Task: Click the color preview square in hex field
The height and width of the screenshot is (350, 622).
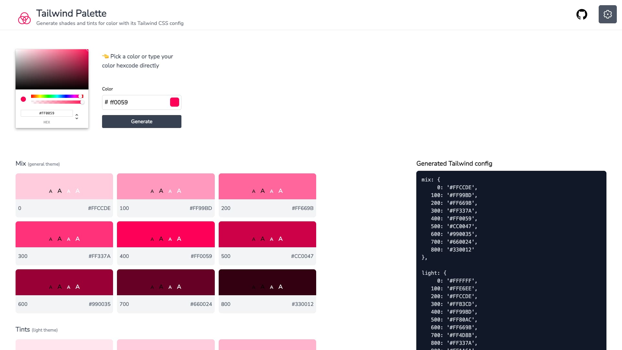Action: point(174,102)
